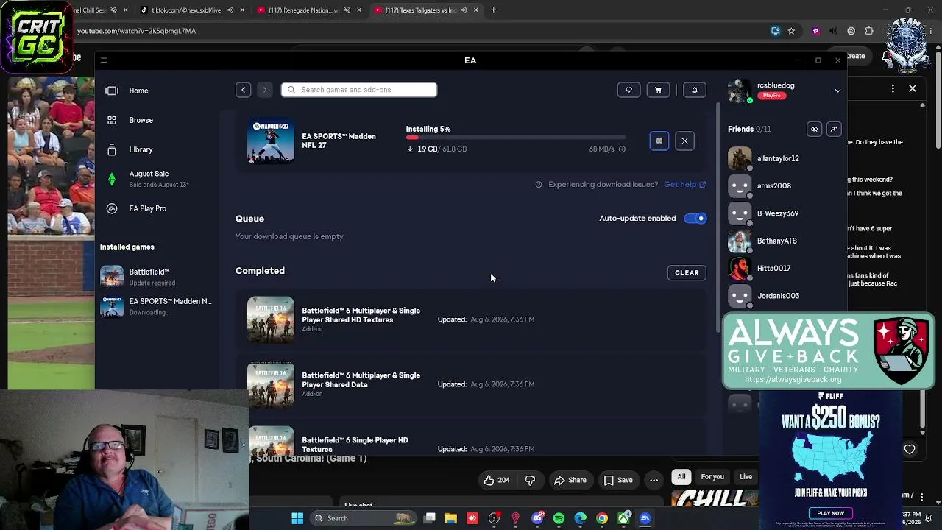Select the All filter chip on YouTube

(681, 477)
